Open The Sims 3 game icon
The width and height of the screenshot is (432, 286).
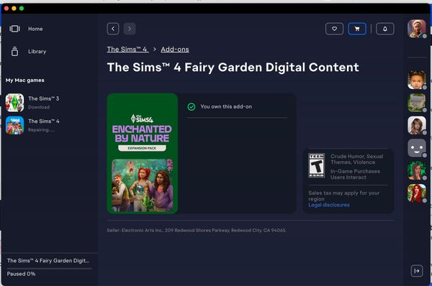point(14,103)
